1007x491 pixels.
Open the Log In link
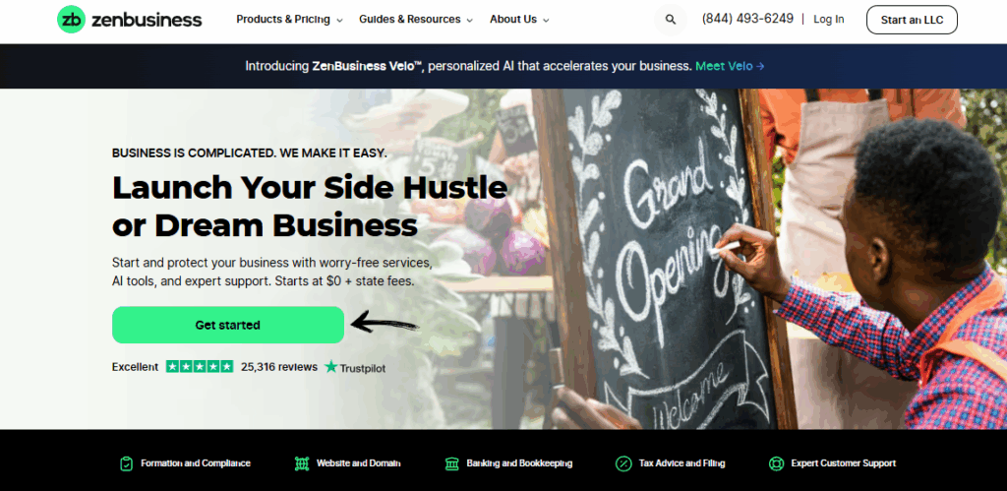pyautogui.click(x=828, y=20)
